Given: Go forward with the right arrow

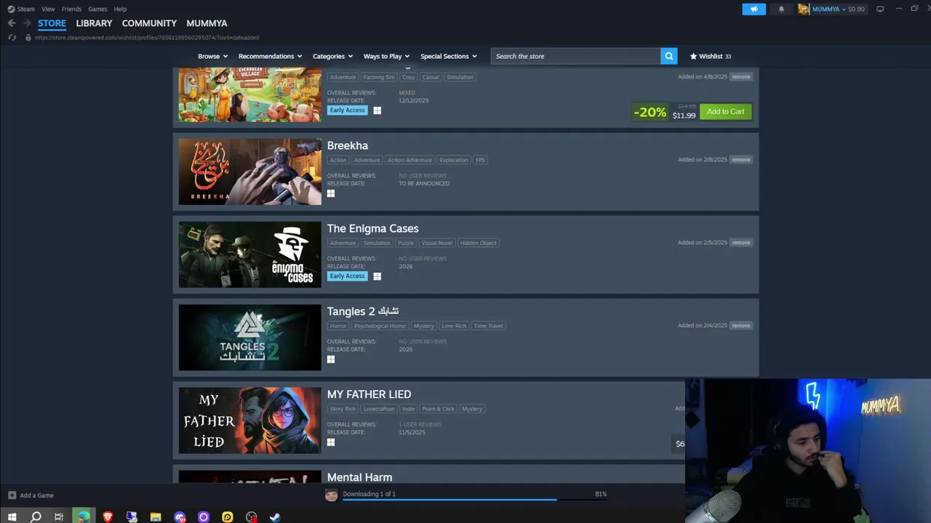Looking at the screenshot, I should [27, 23].
